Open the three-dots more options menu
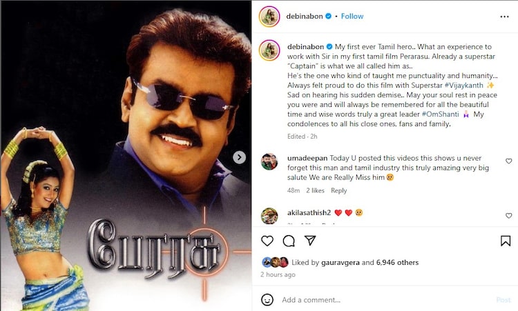The height and width of the screenshot is (311, 518). tap(504, 17)
